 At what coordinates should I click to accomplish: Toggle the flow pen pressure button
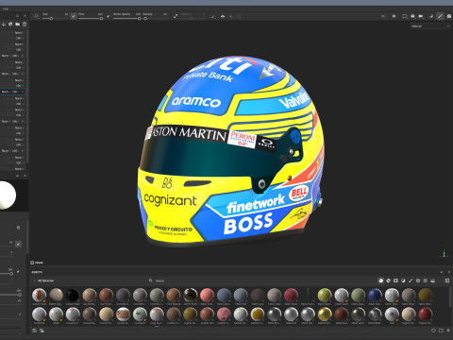tap(108, 16)
